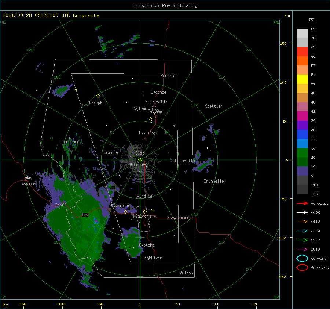Viewport: 330px width, 309px height.
Task: Click the cyan current ellipse icon
Action: 302,258
